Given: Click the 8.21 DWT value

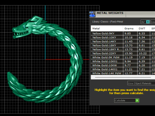Looking at the screenshot, I should (142, 73).
